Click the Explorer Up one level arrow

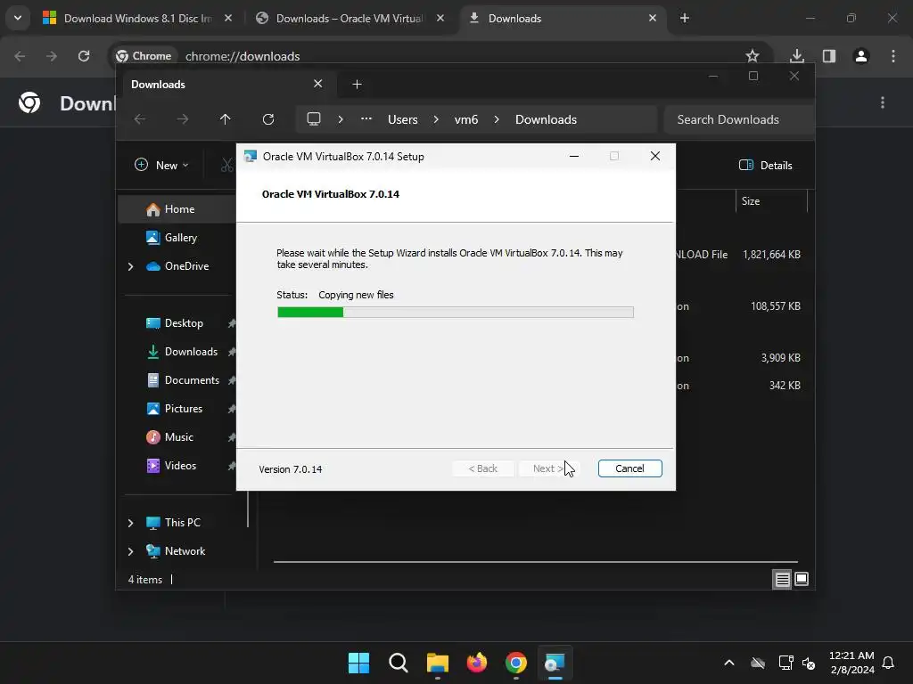(x=225, y=119)
